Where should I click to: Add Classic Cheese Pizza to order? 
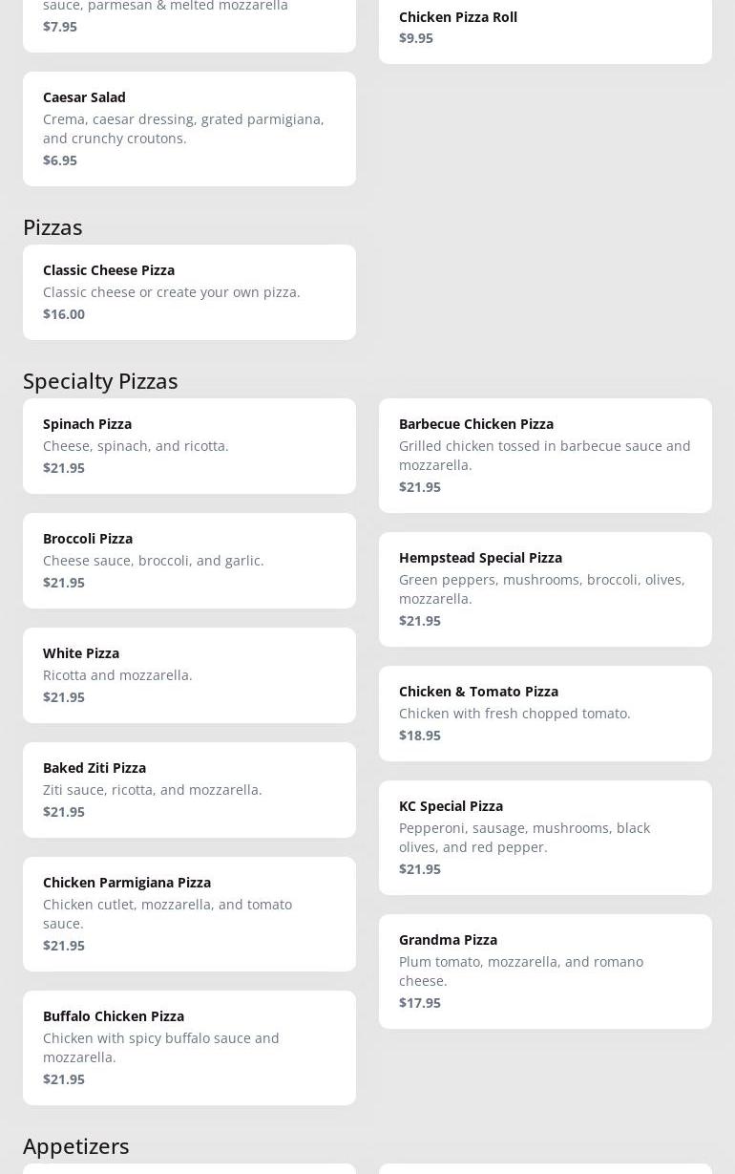(189, 291)
